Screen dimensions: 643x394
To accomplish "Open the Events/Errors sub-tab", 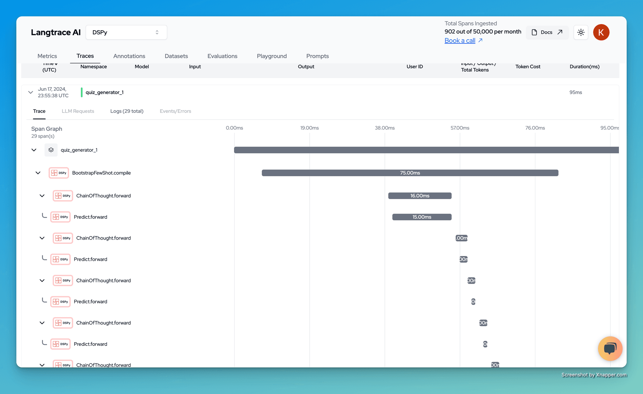I will point(175,111).
